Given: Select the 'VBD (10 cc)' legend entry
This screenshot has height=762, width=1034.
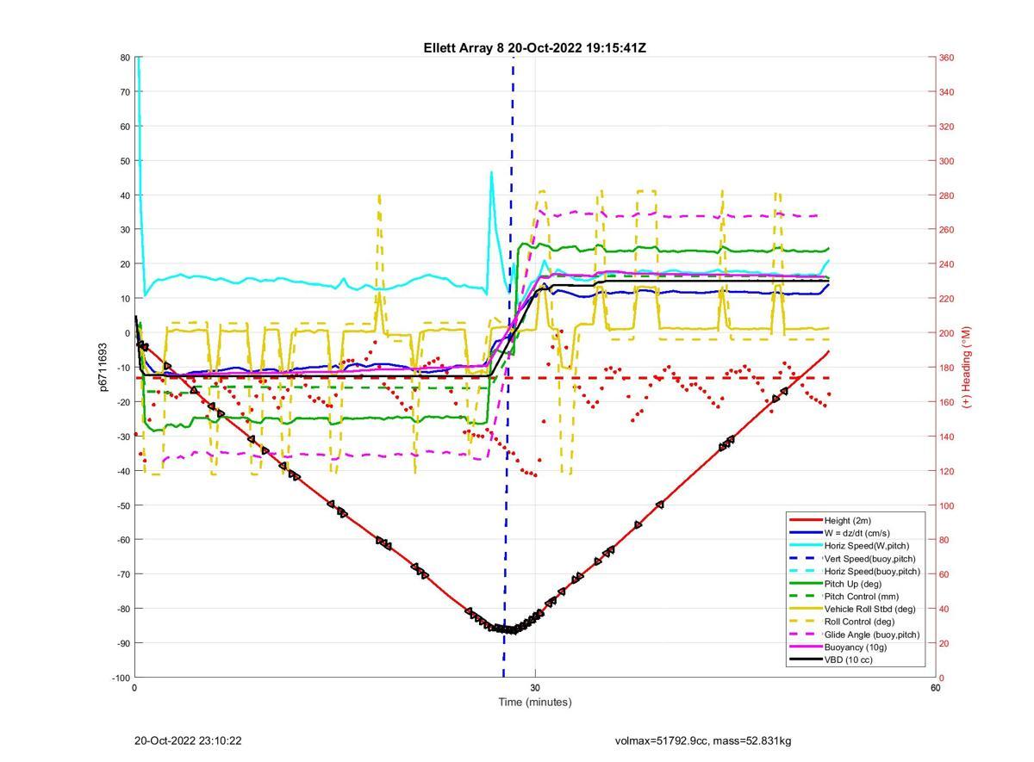Looking at the screenshot, I should 848,660.
